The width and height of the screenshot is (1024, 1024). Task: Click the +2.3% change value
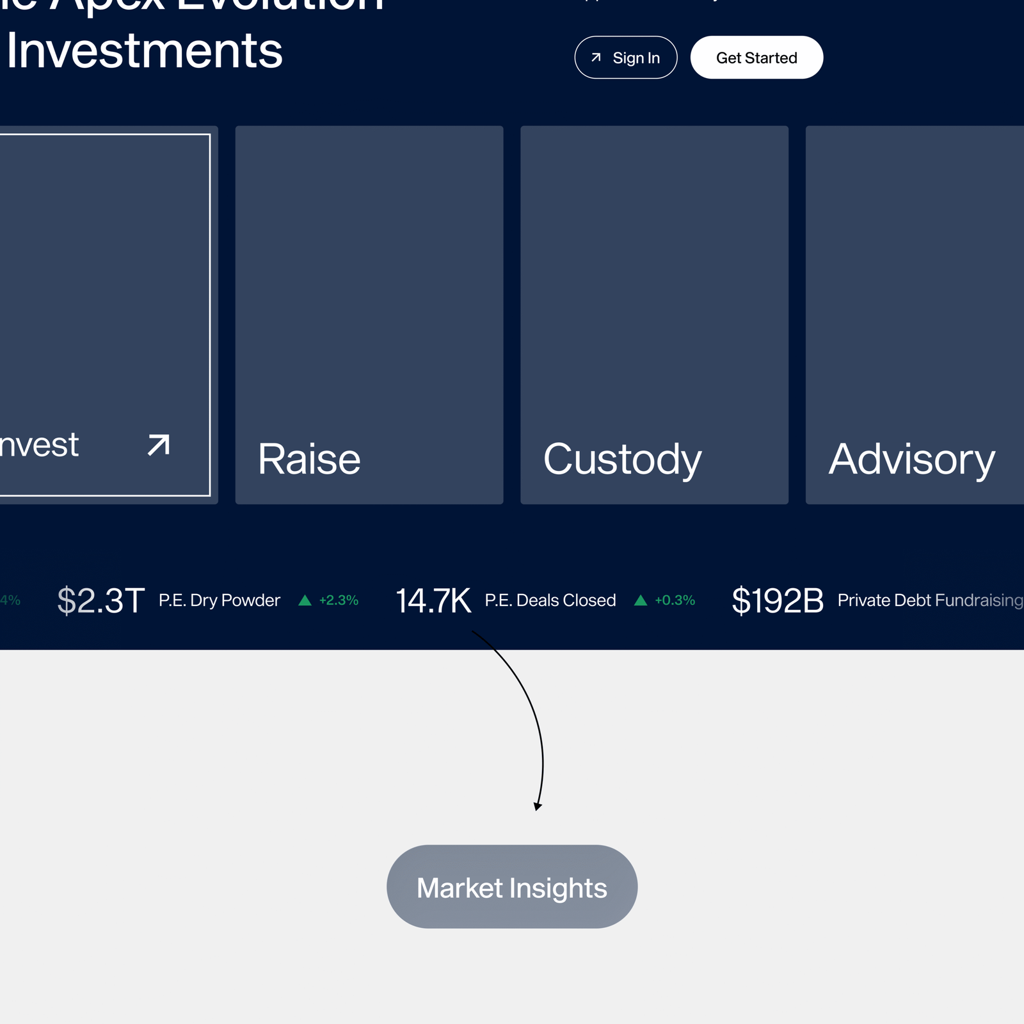pos(339,600)
